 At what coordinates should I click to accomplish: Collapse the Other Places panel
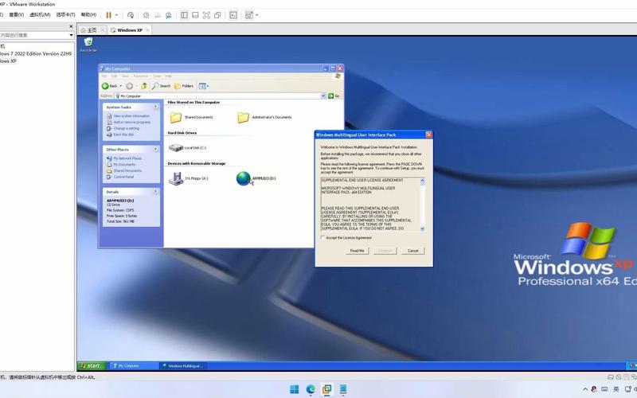[155, 150]
